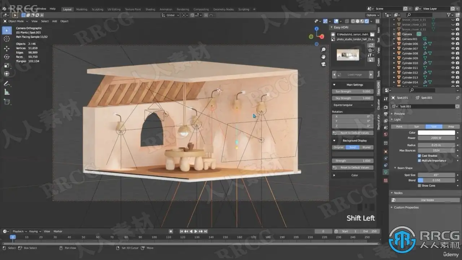Switch to the Shading workspace tab
Image resolution: width=462 pixels, height=260 pixels.
tap(150, 9)
